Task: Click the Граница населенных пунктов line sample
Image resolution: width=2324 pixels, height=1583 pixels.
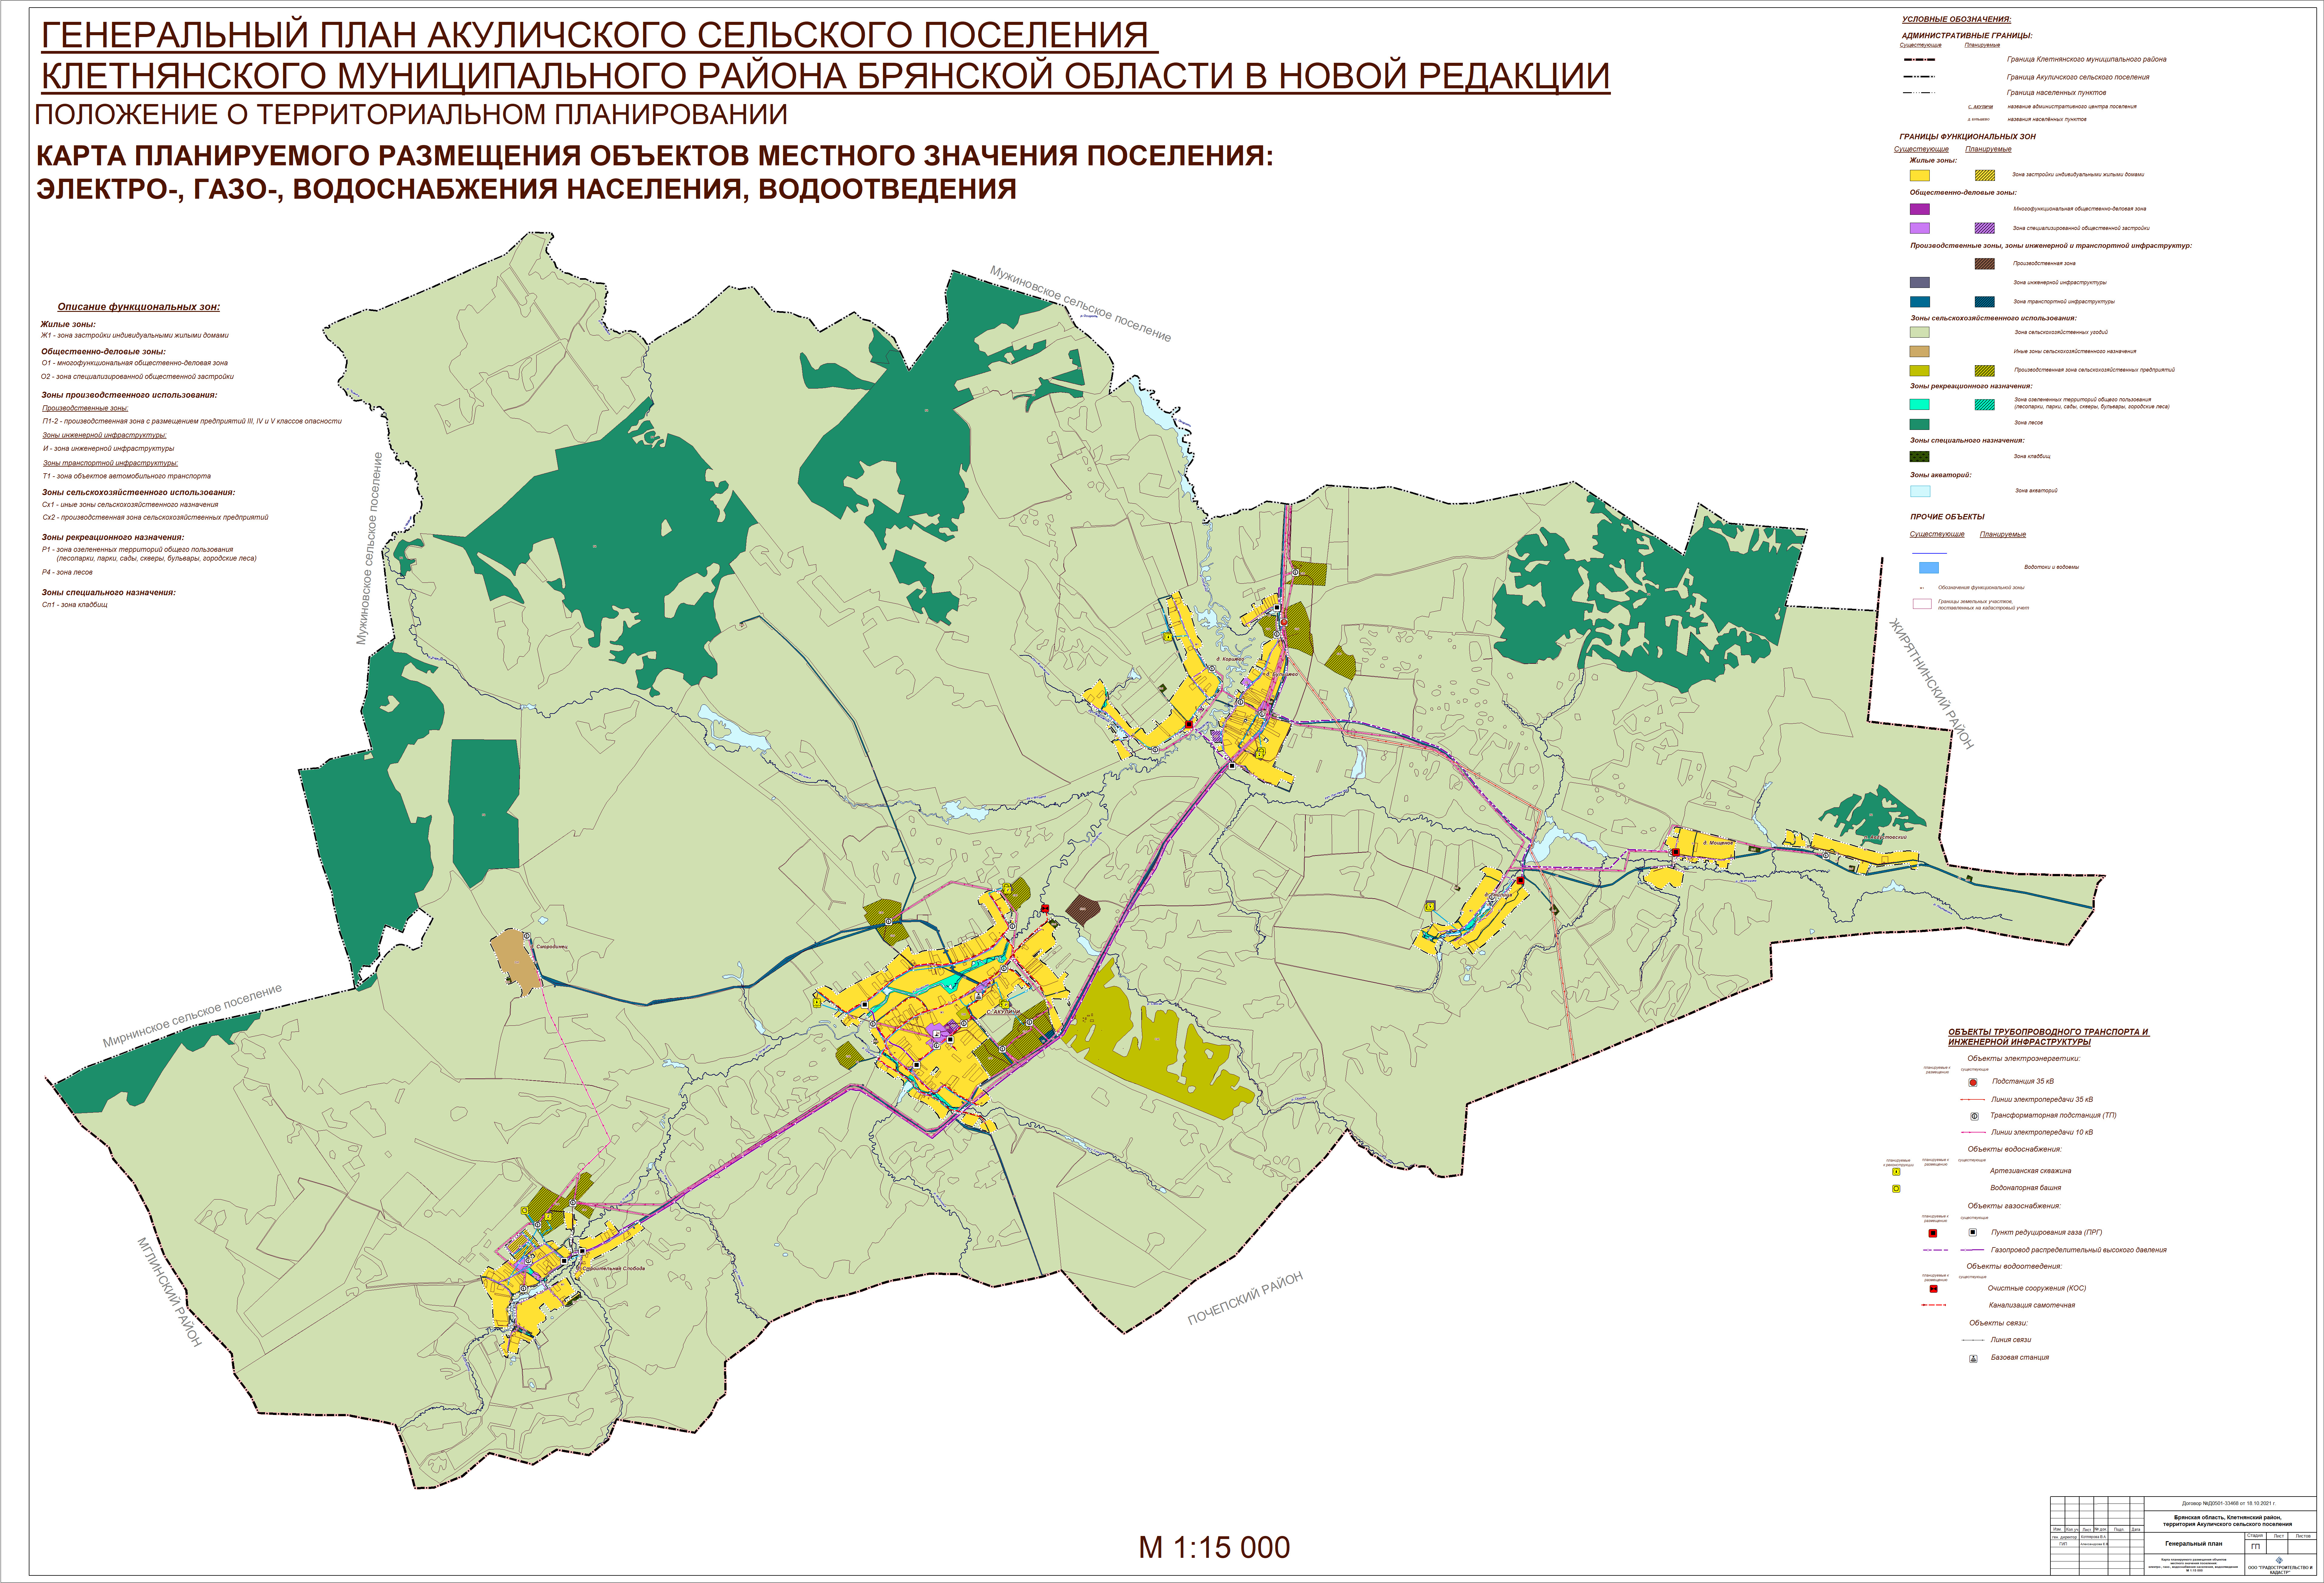Action: click(1919, 93)
